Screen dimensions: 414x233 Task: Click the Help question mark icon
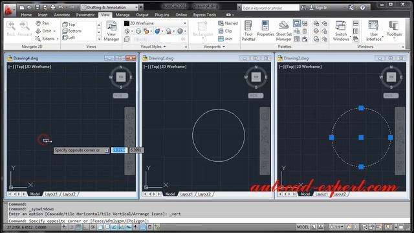362,8
